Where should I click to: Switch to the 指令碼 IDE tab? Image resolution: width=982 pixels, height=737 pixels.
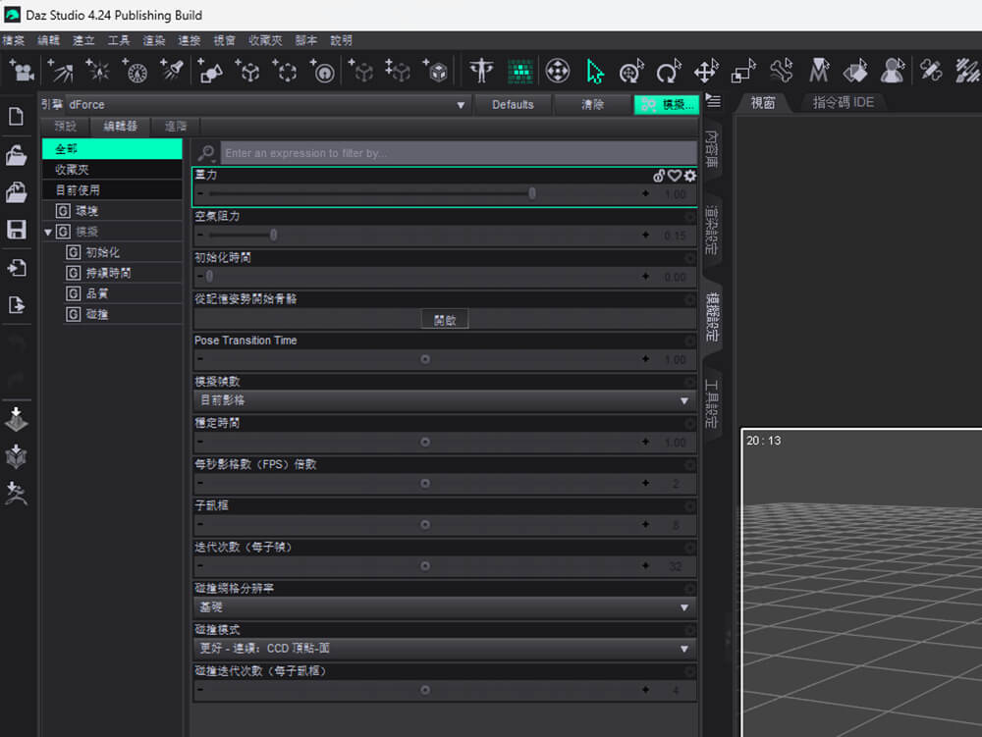(x=843, y=103)
